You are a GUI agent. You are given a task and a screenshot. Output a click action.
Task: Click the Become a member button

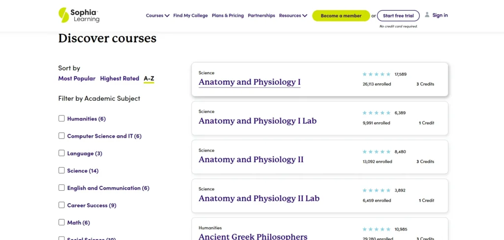(x=341, y=16)
